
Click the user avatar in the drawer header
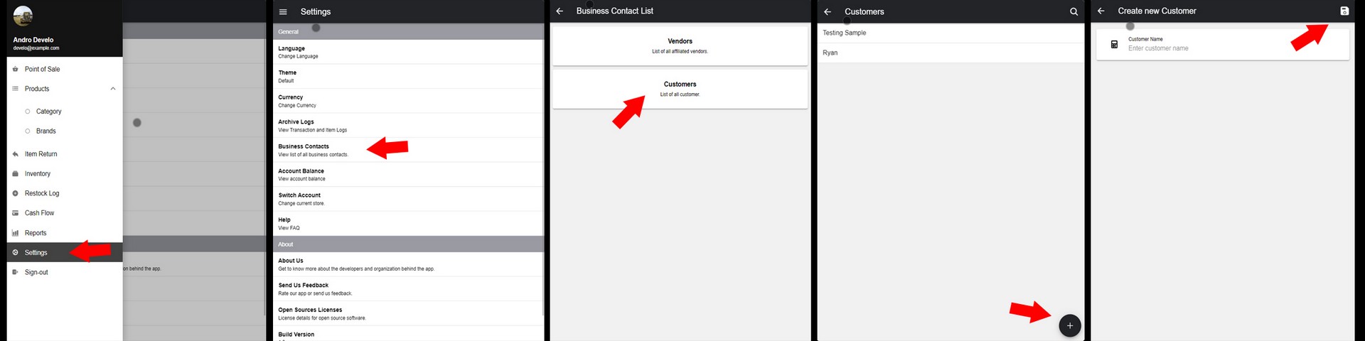coord(23,16)
